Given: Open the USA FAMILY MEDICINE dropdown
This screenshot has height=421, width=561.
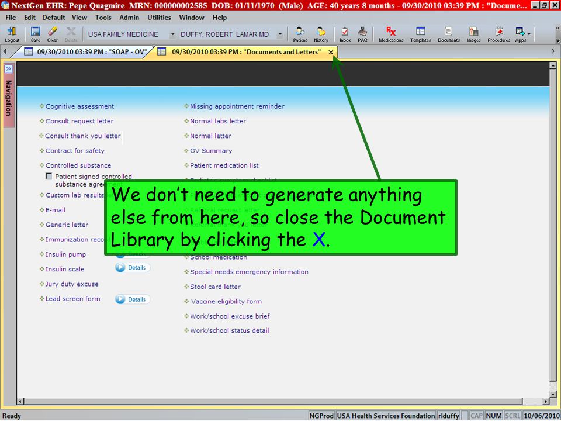Looking at the screenshot, I should (172, 34).
